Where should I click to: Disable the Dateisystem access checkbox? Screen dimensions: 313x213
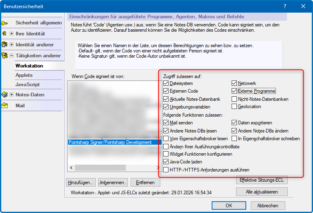tap(166, 83)
